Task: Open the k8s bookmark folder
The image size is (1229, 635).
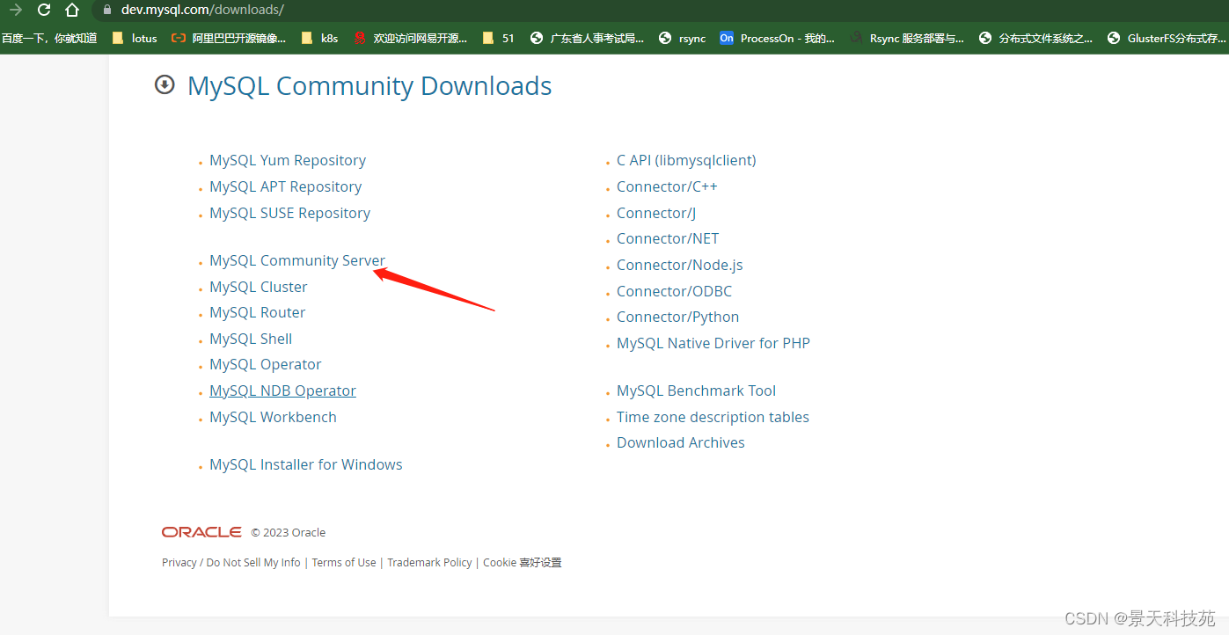Action: click(x=319, y=38)
